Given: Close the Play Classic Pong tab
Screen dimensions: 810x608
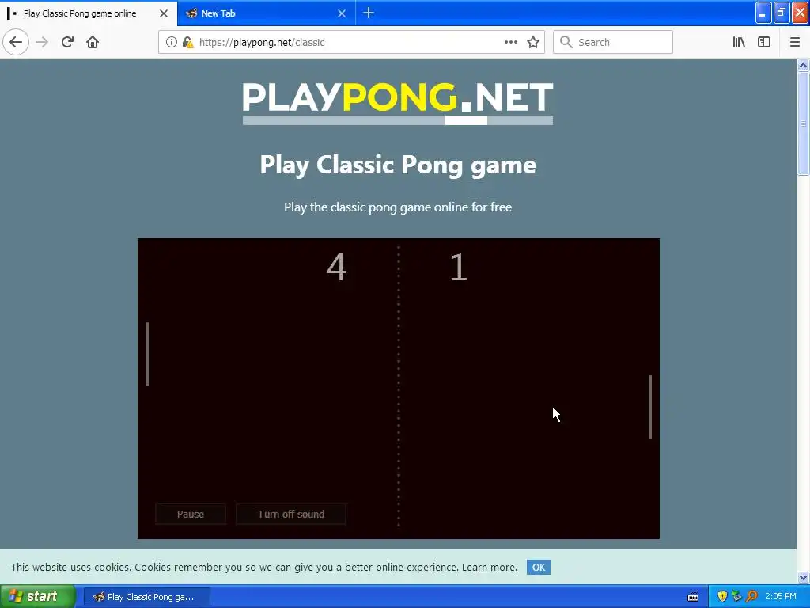Looking at the screenshot, I should click(164, 13).
